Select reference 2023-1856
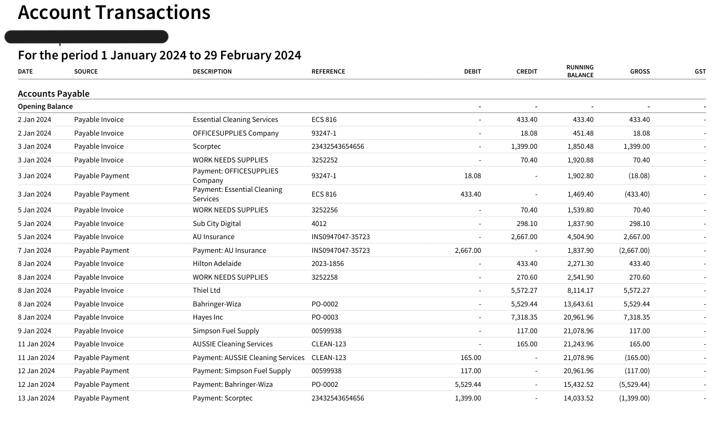Screen dimensions: 723x421 (328, 264)
